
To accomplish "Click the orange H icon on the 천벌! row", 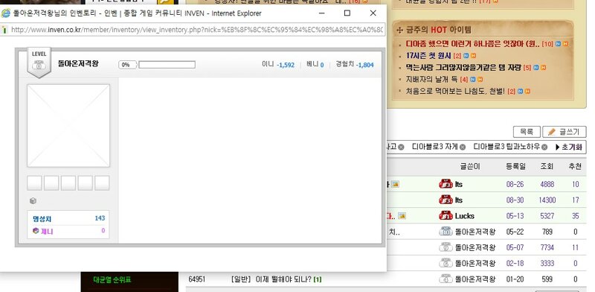I will tap(527, 91).
